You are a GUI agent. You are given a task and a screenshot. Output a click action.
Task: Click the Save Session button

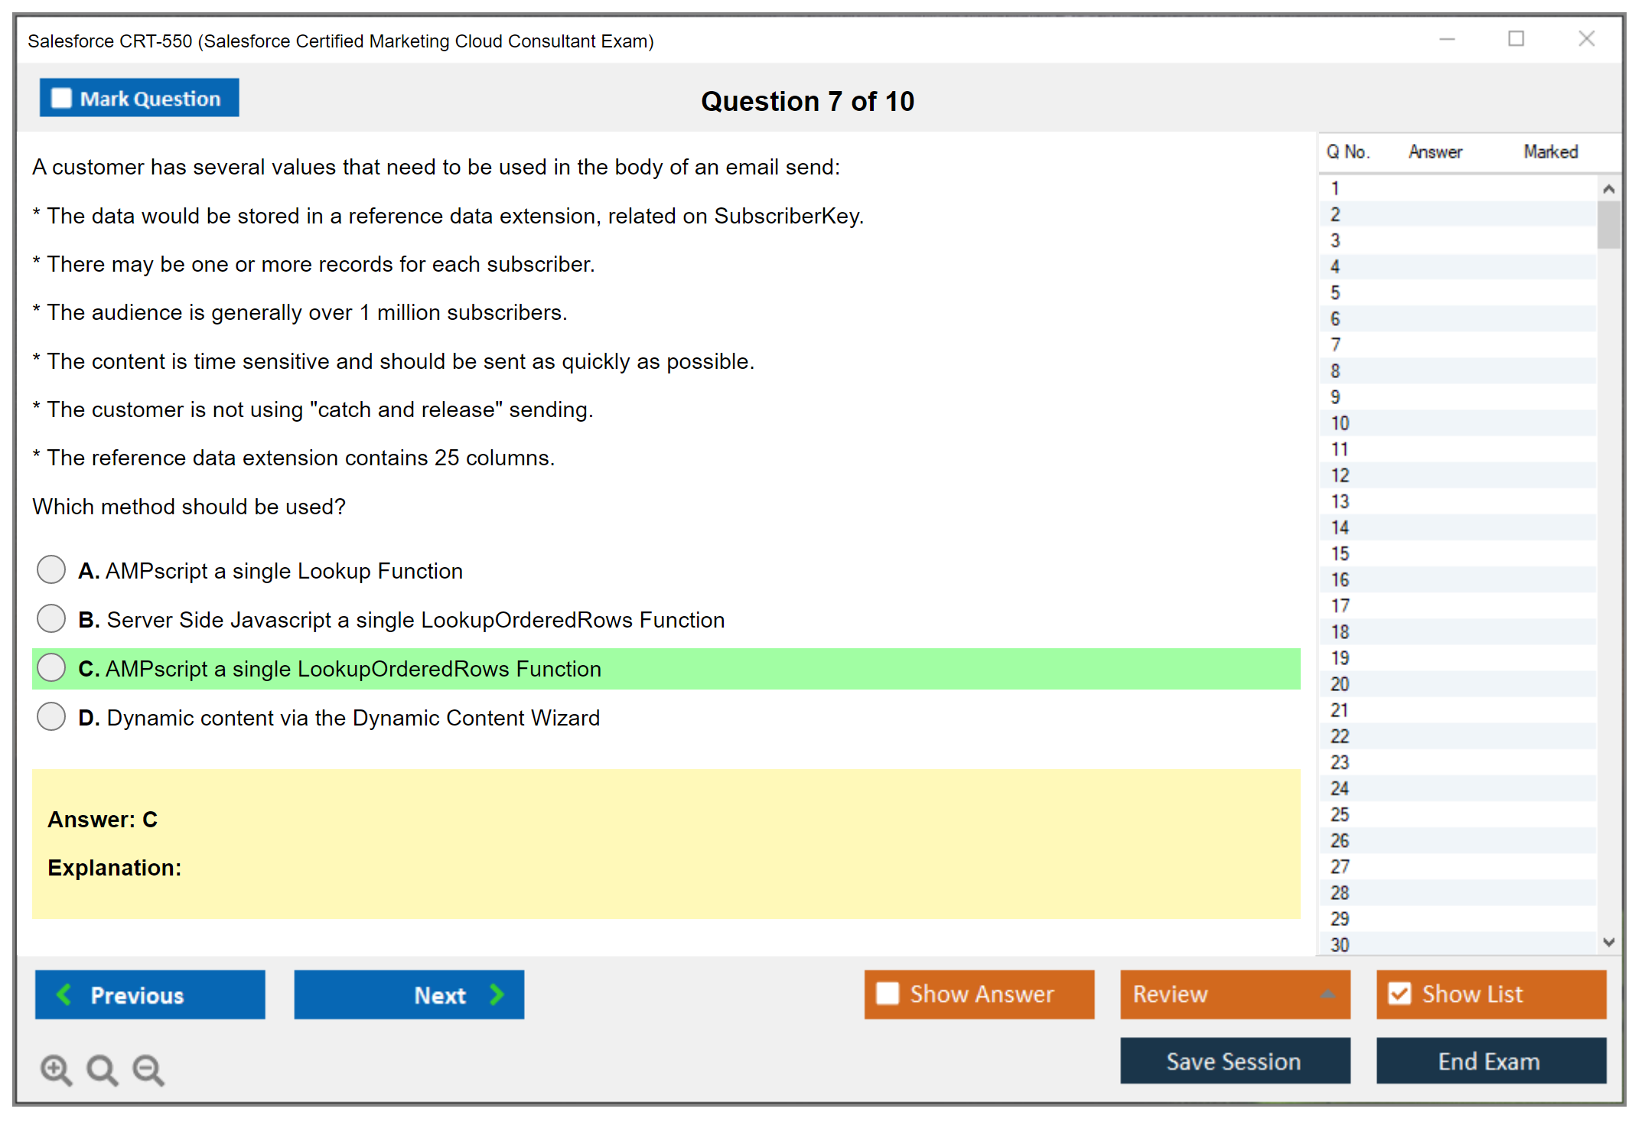(x=1234, y=1061)
